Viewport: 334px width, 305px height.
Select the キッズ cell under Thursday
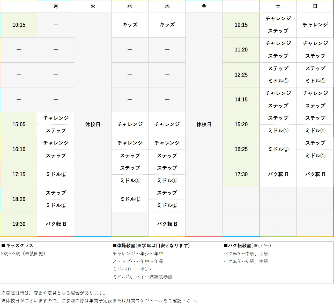click(167, 25)
